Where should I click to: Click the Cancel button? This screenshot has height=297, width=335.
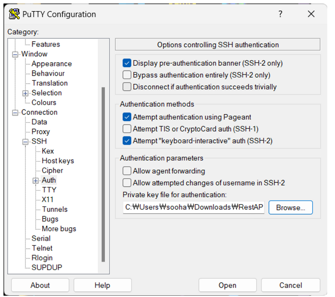pos(291,285)
